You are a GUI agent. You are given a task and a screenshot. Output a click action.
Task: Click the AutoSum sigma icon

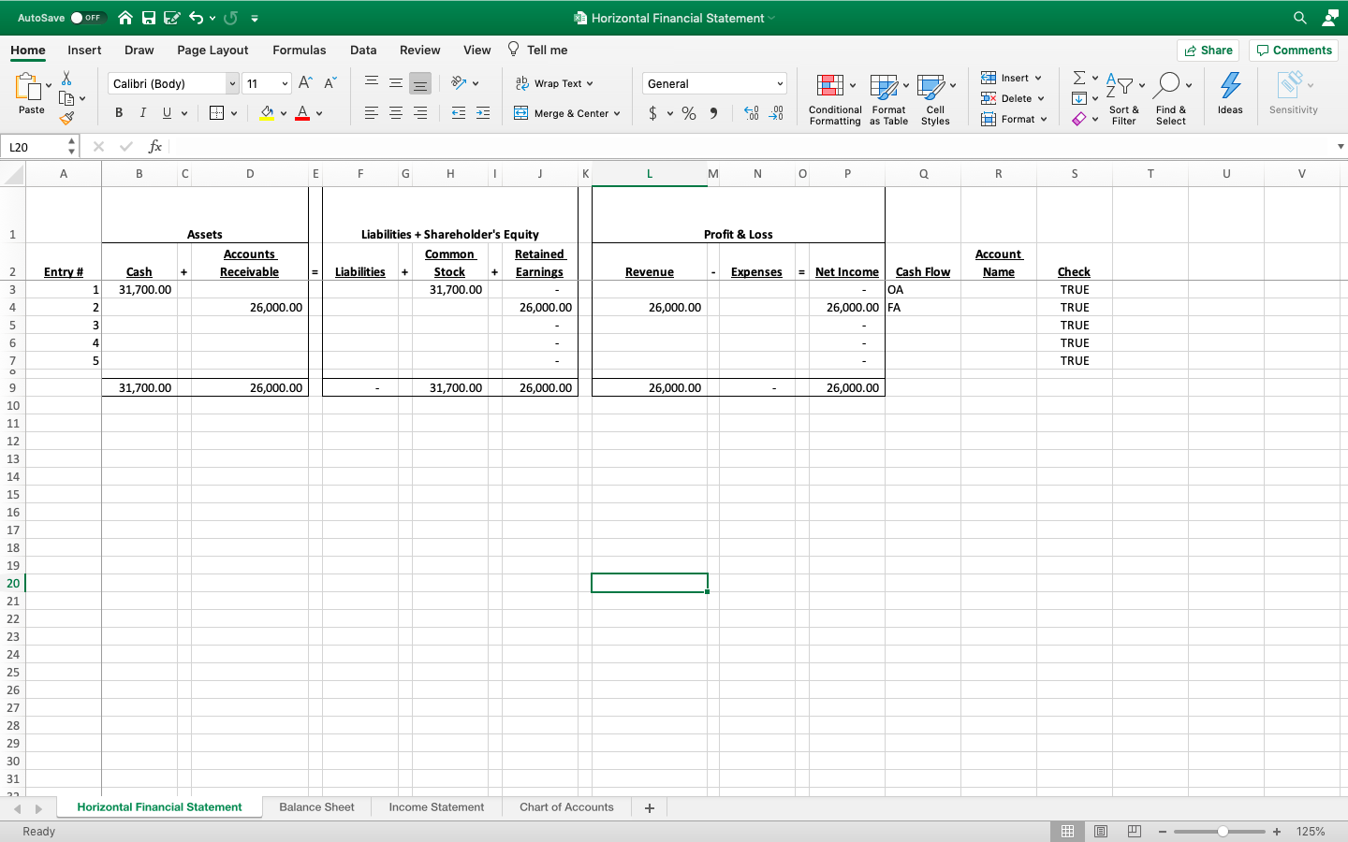pyautogui.click(x=1079, y=78)
